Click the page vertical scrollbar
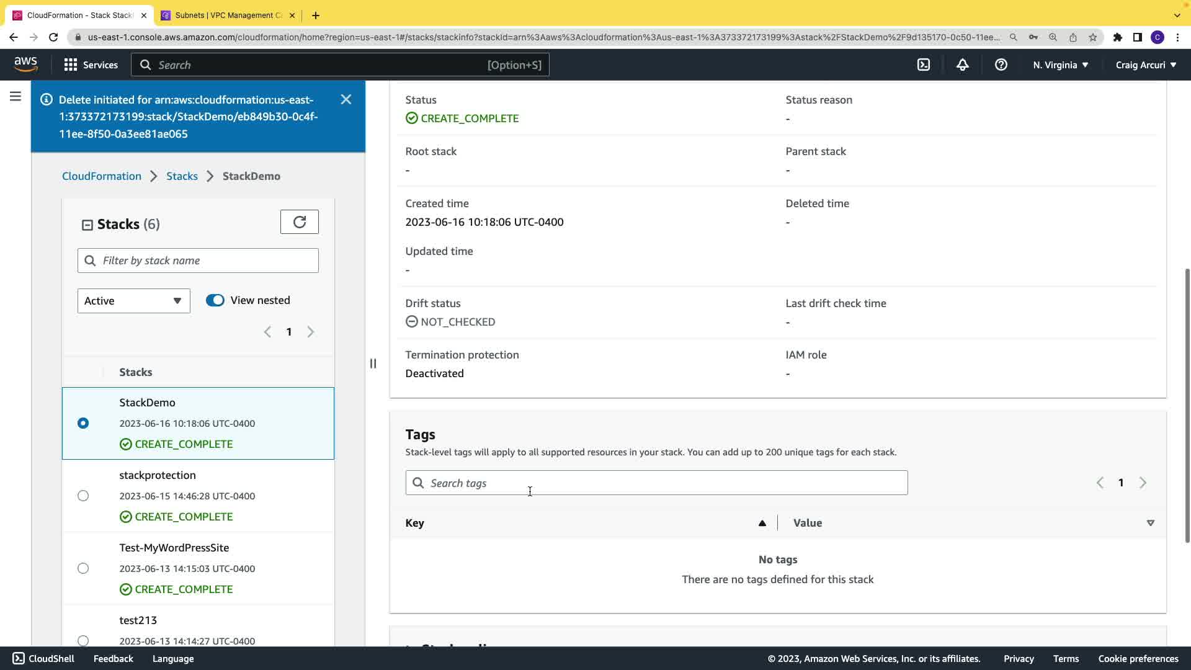This screenshot has height=670, width=1191. [1187, 403]
